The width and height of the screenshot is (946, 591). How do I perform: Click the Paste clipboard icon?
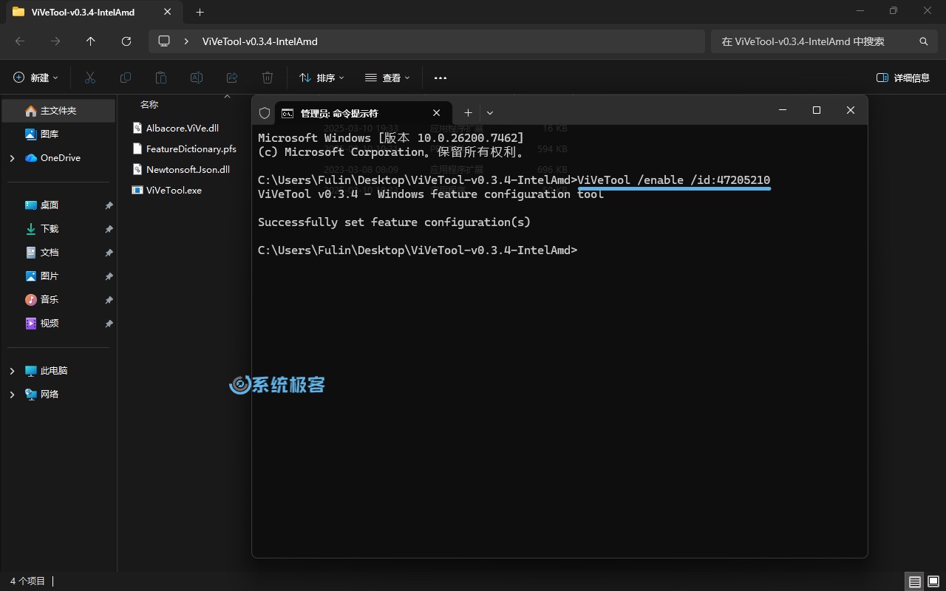[161, 78]
